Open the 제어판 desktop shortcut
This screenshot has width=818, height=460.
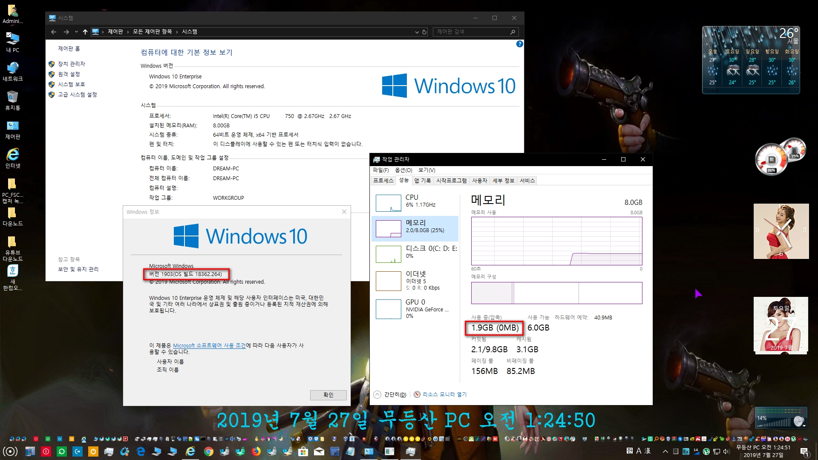pyautogui.click(x=12, y=129)
